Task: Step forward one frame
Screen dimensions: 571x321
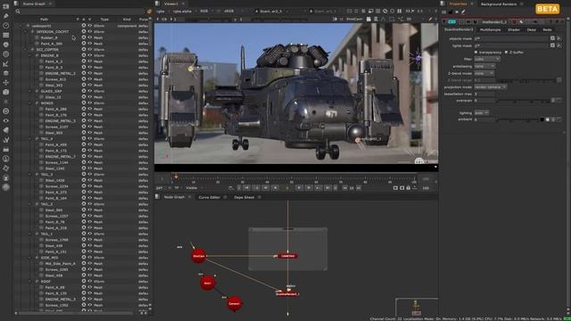Action: (x=309, y=188)
